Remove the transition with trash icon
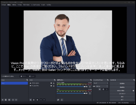The height and width of the screenshot is (105, 136). coord(103,89)
